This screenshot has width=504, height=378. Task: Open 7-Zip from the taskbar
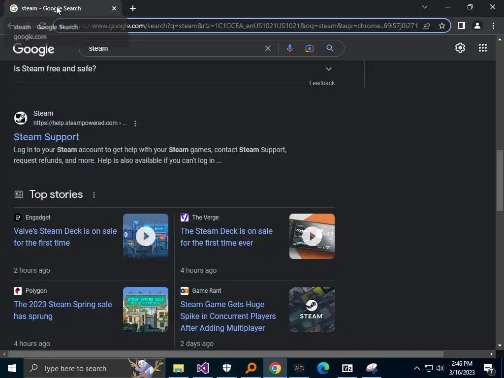point(347,368)
